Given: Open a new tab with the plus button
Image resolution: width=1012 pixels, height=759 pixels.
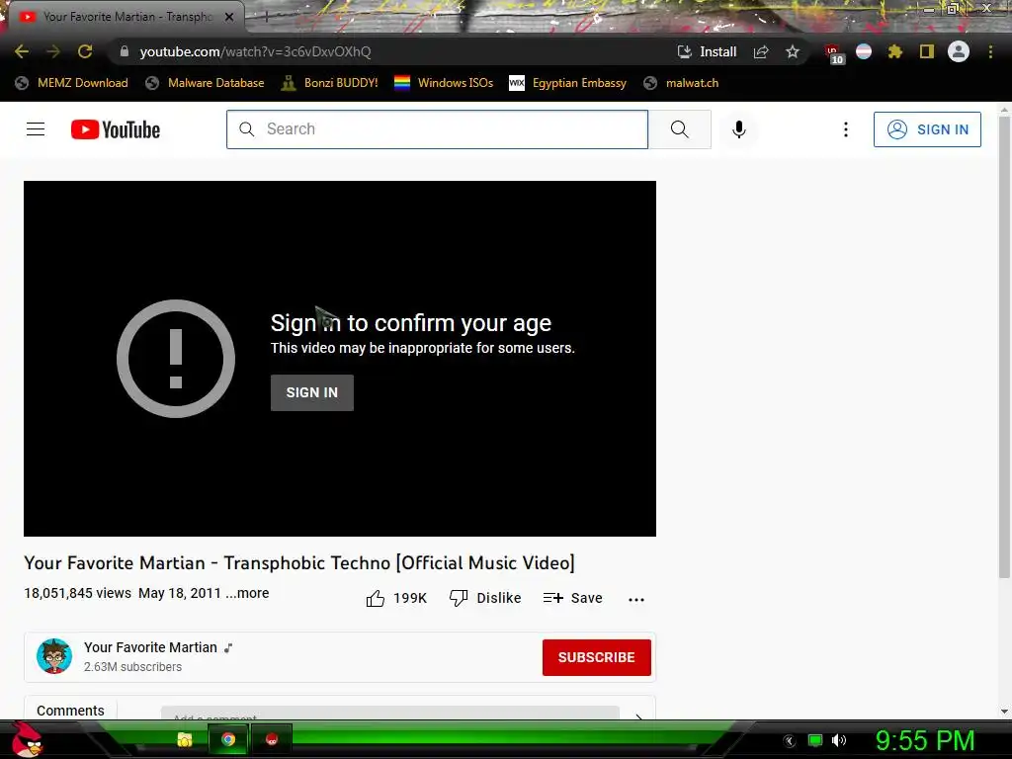Looking at the screenshot, I should click(x=266, y=18).
